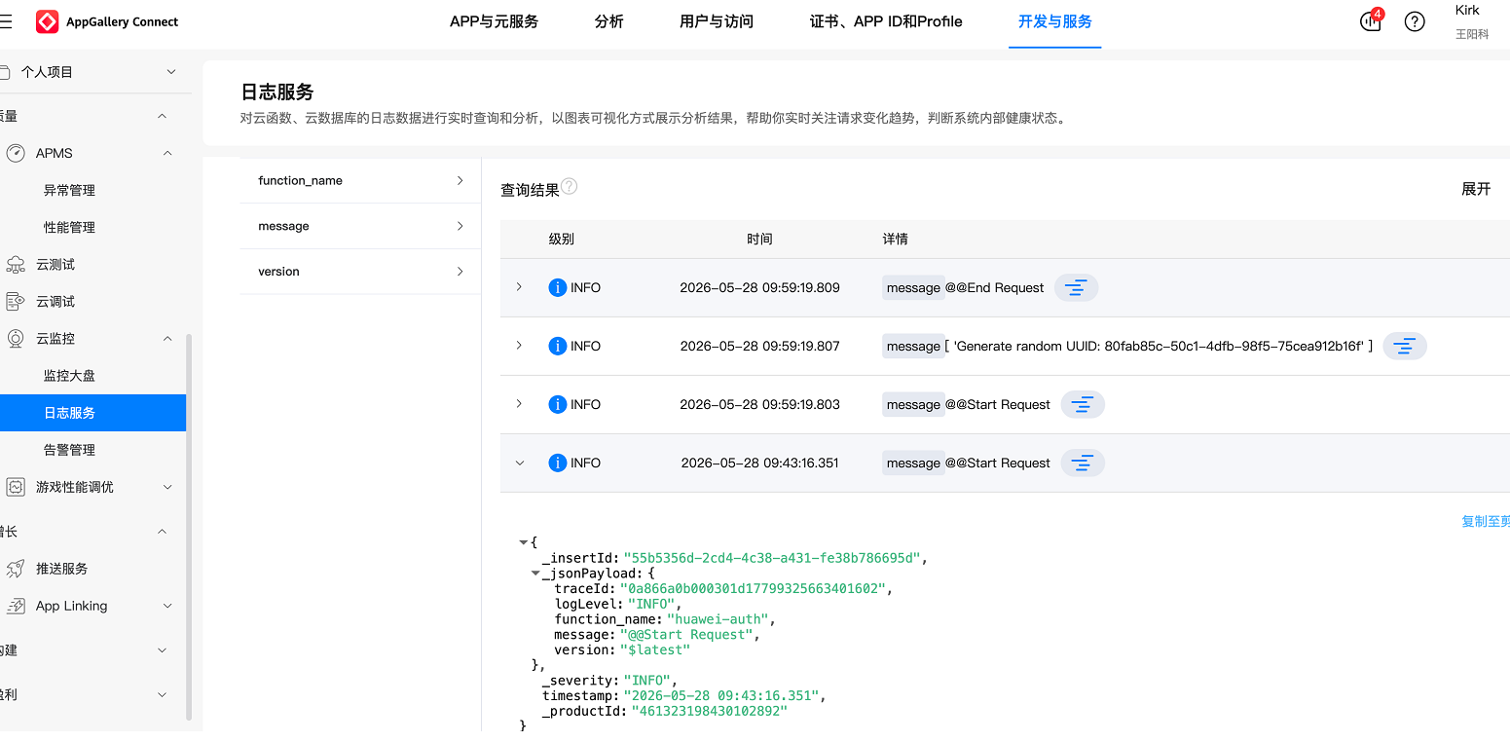Click the 日志服务 page heading
The image size is (1510, 742).
pyautogui.click(x=277, y=93)
